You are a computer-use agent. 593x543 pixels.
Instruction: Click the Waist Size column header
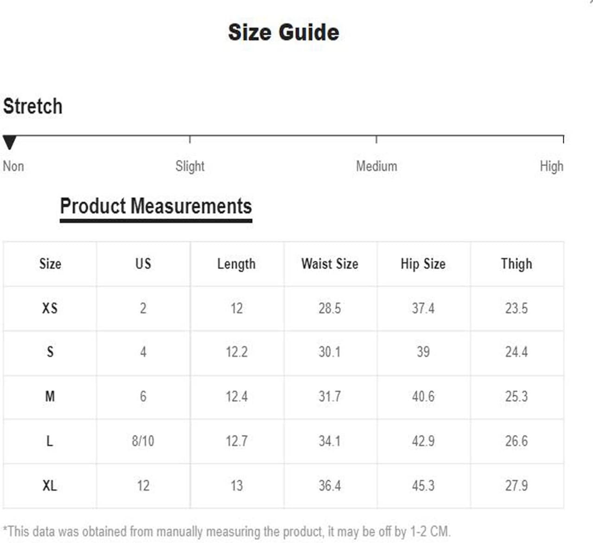click(330, 263)
